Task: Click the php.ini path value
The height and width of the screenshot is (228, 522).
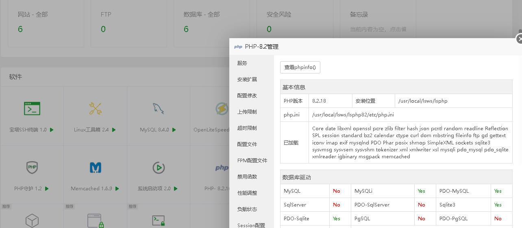Action: (353, 115)
